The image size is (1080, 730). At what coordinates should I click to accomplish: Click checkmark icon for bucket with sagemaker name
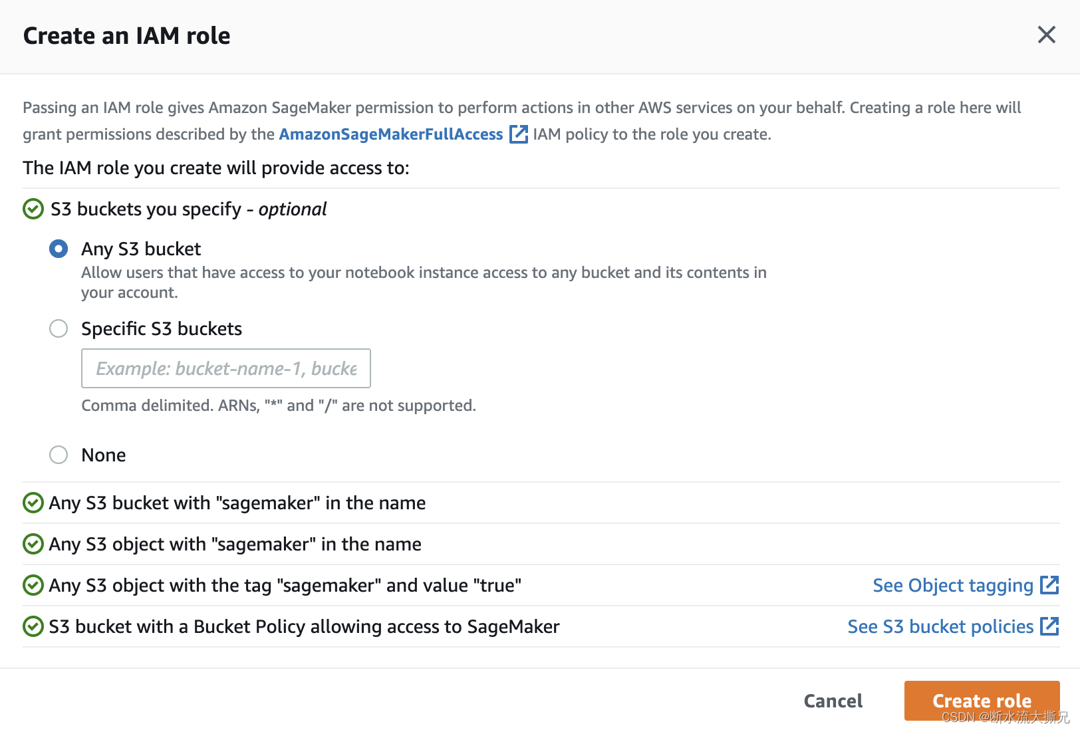click(x=33, y=503)
